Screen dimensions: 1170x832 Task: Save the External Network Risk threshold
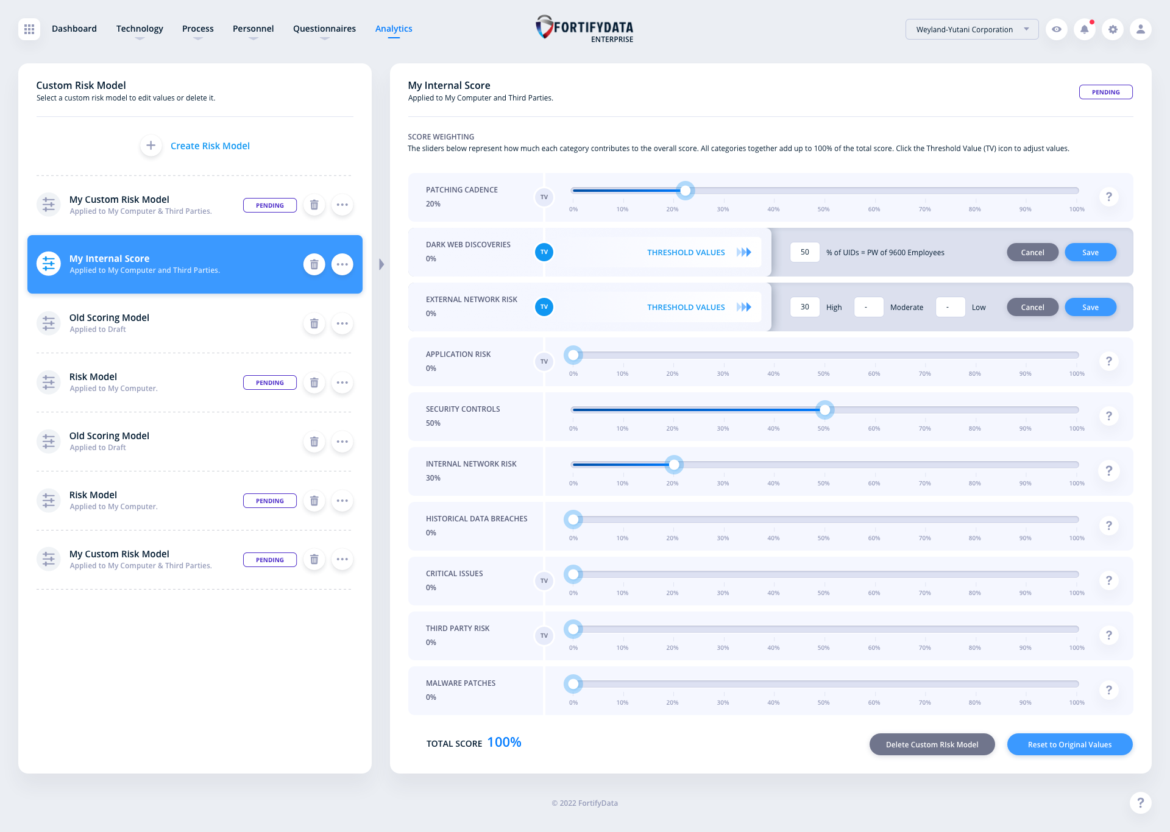pyautogui.click(x=1090, y=307)
